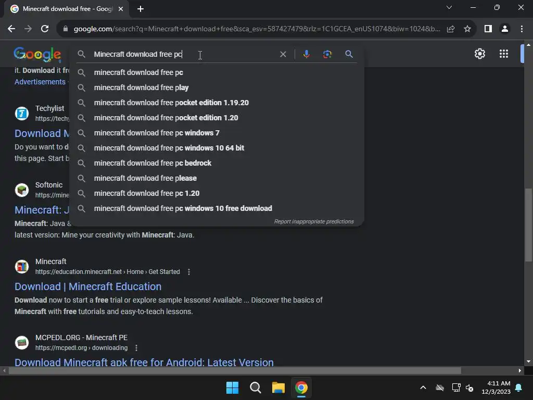Viewport: 533px width, 400px height.
Task: Open the Softonic Minecraft: J result title
Action: click(42, 210)
